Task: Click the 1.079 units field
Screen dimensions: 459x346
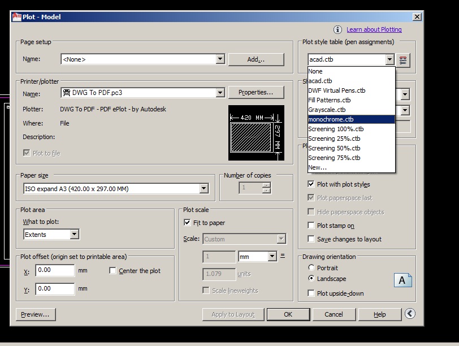Action: click(219, 274)
